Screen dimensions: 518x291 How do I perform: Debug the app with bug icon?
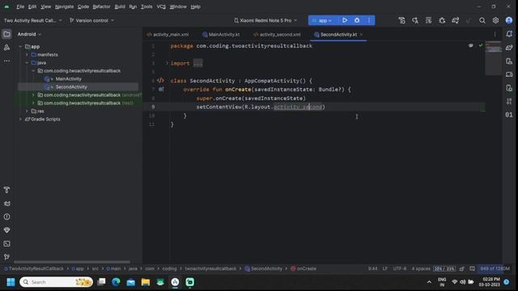click(x=357, y=20)
